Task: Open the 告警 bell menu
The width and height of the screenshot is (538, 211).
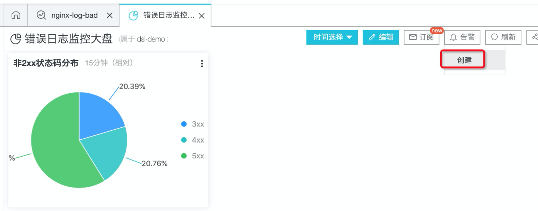Action: [x=462, y=37]
